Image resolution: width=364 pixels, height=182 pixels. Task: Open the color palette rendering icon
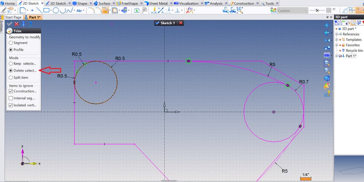[327, 86]
